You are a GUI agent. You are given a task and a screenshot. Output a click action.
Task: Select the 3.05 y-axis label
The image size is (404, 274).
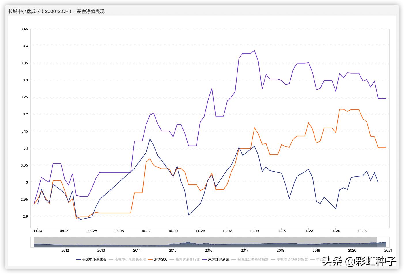click(x=24, y=165)
